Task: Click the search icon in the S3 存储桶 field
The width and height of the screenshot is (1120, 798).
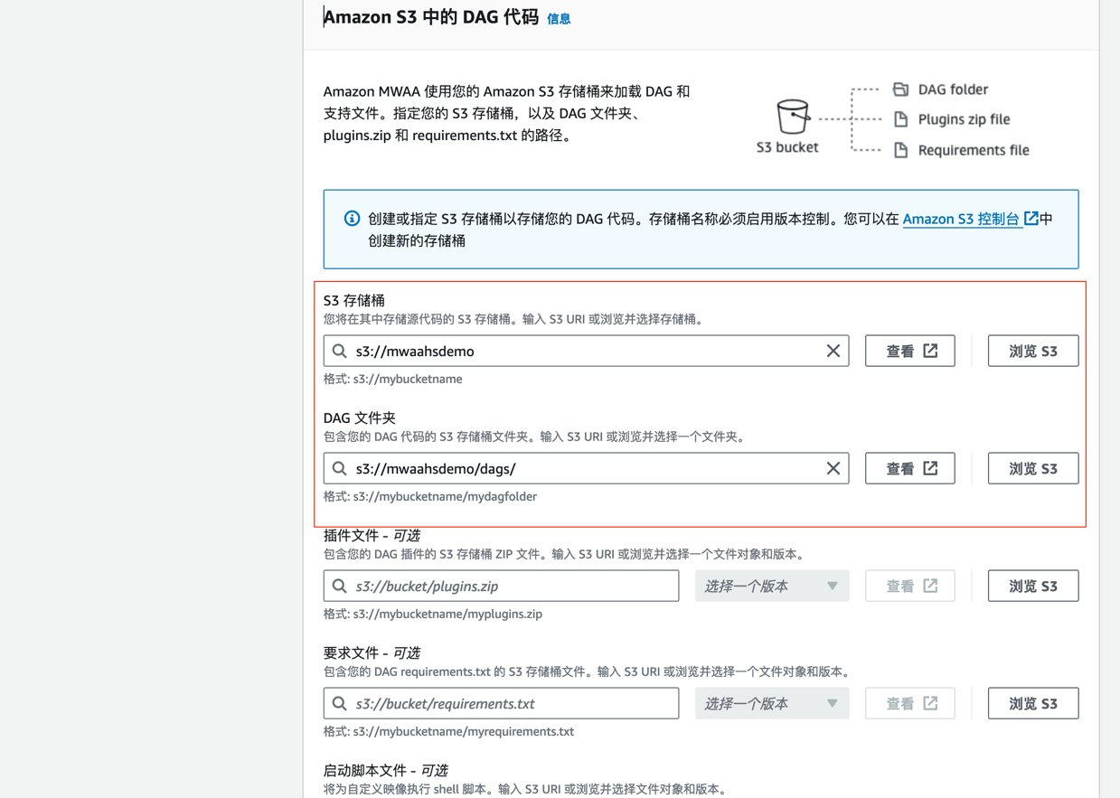Action: [339, 351]
